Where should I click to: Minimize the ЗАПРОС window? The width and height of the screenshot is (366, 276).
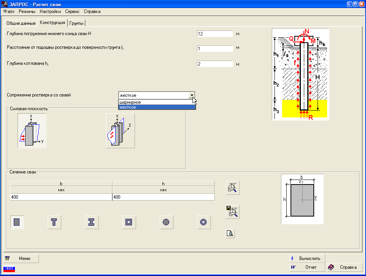pos(350,4)
